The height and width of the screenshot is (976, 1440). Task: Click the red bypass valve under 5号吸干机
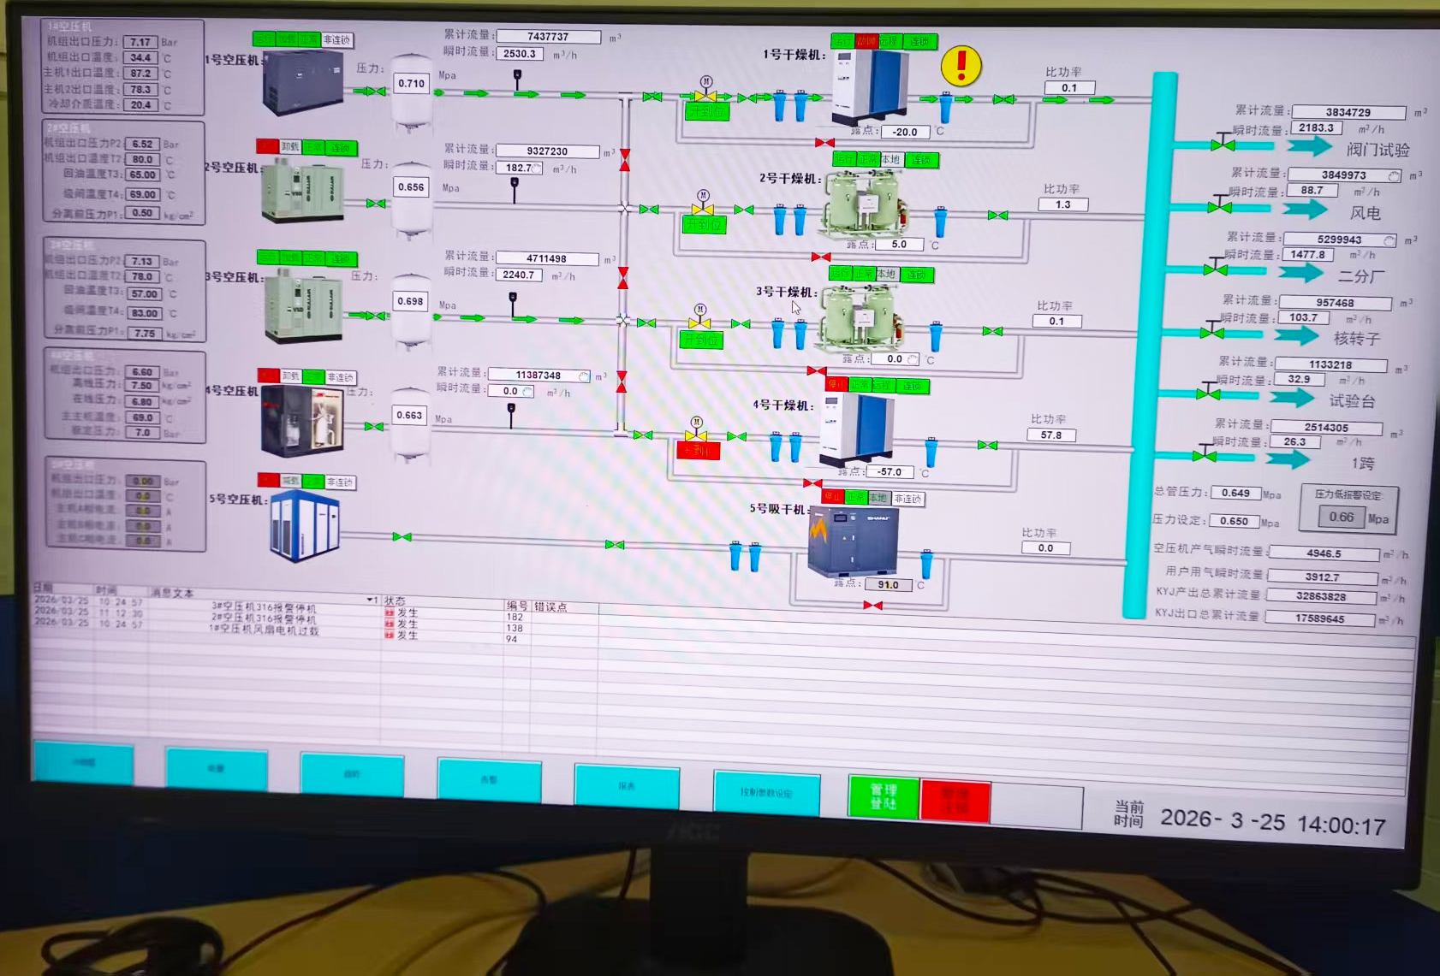point(872,606)
